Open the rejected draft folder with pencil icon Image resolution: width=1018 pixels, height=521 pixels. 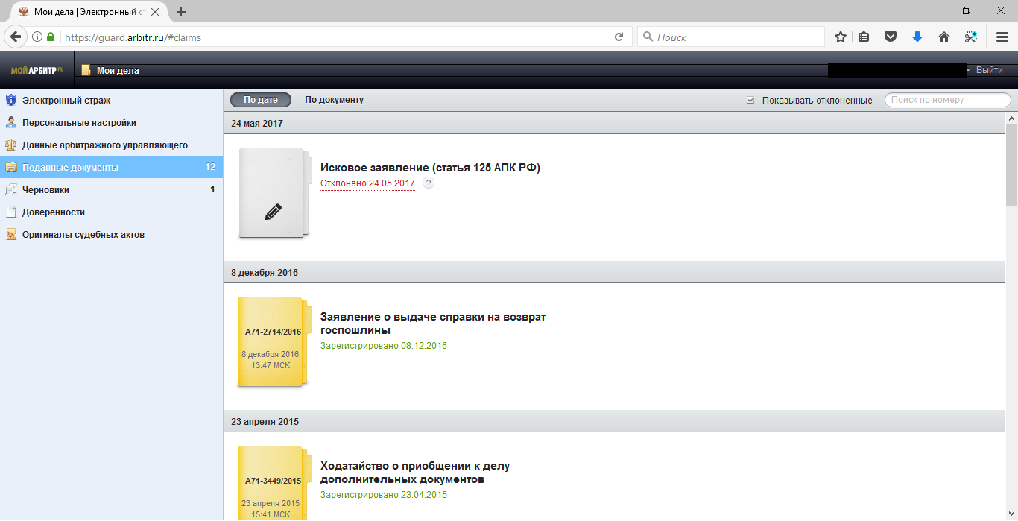pos(273,194)
